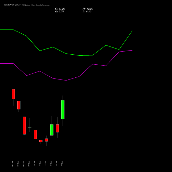Click the CROMPTON 267.50 CE chart title
Screen dimensions: 172x172
[27, 5]
